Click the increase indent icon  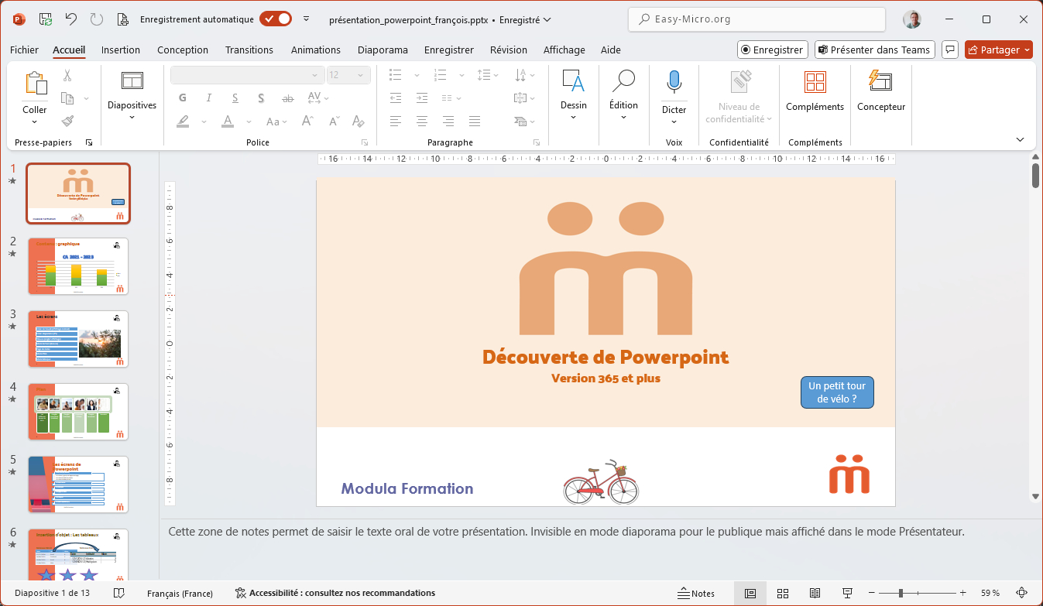pos(422,98)
